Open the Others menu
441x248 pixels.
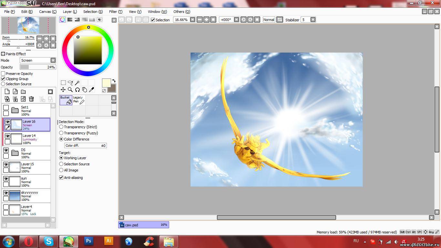pyautogui.click(x=182, y=12)
